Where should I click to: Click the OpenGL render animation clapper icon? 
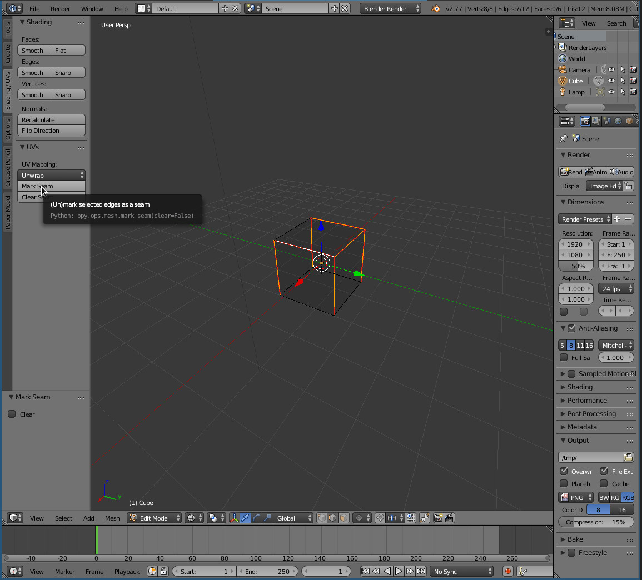point(449,518)
